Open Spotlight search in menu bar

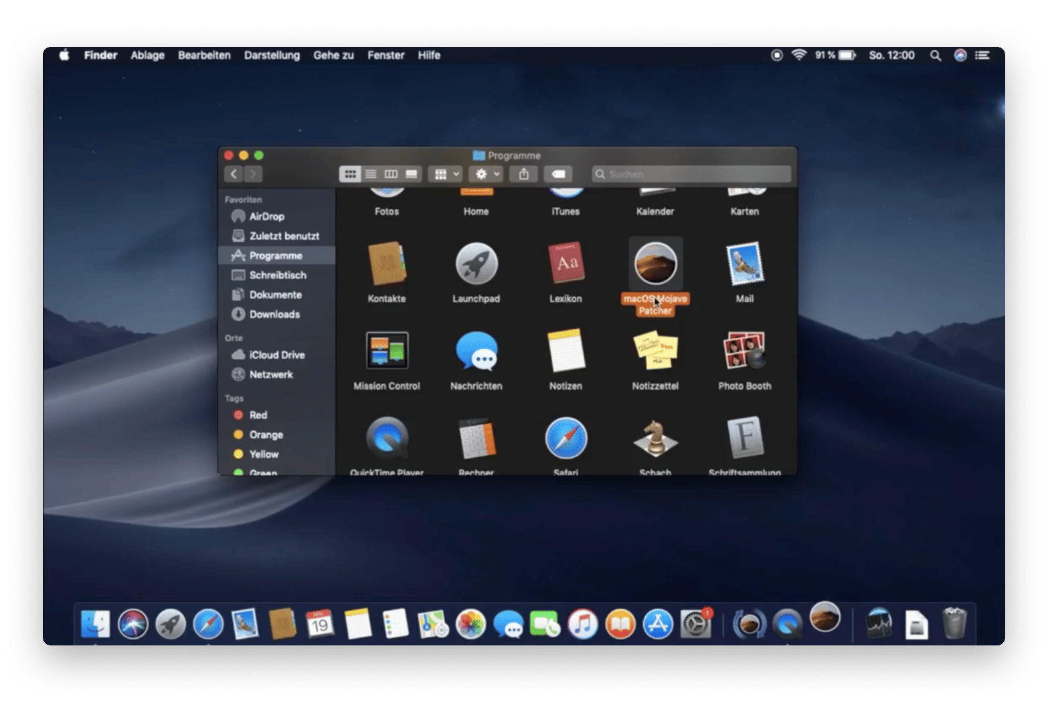[936, 55]
